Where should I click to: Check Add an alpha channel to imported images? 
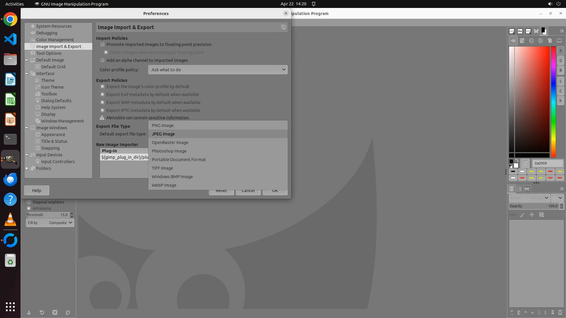coord(102,60)
